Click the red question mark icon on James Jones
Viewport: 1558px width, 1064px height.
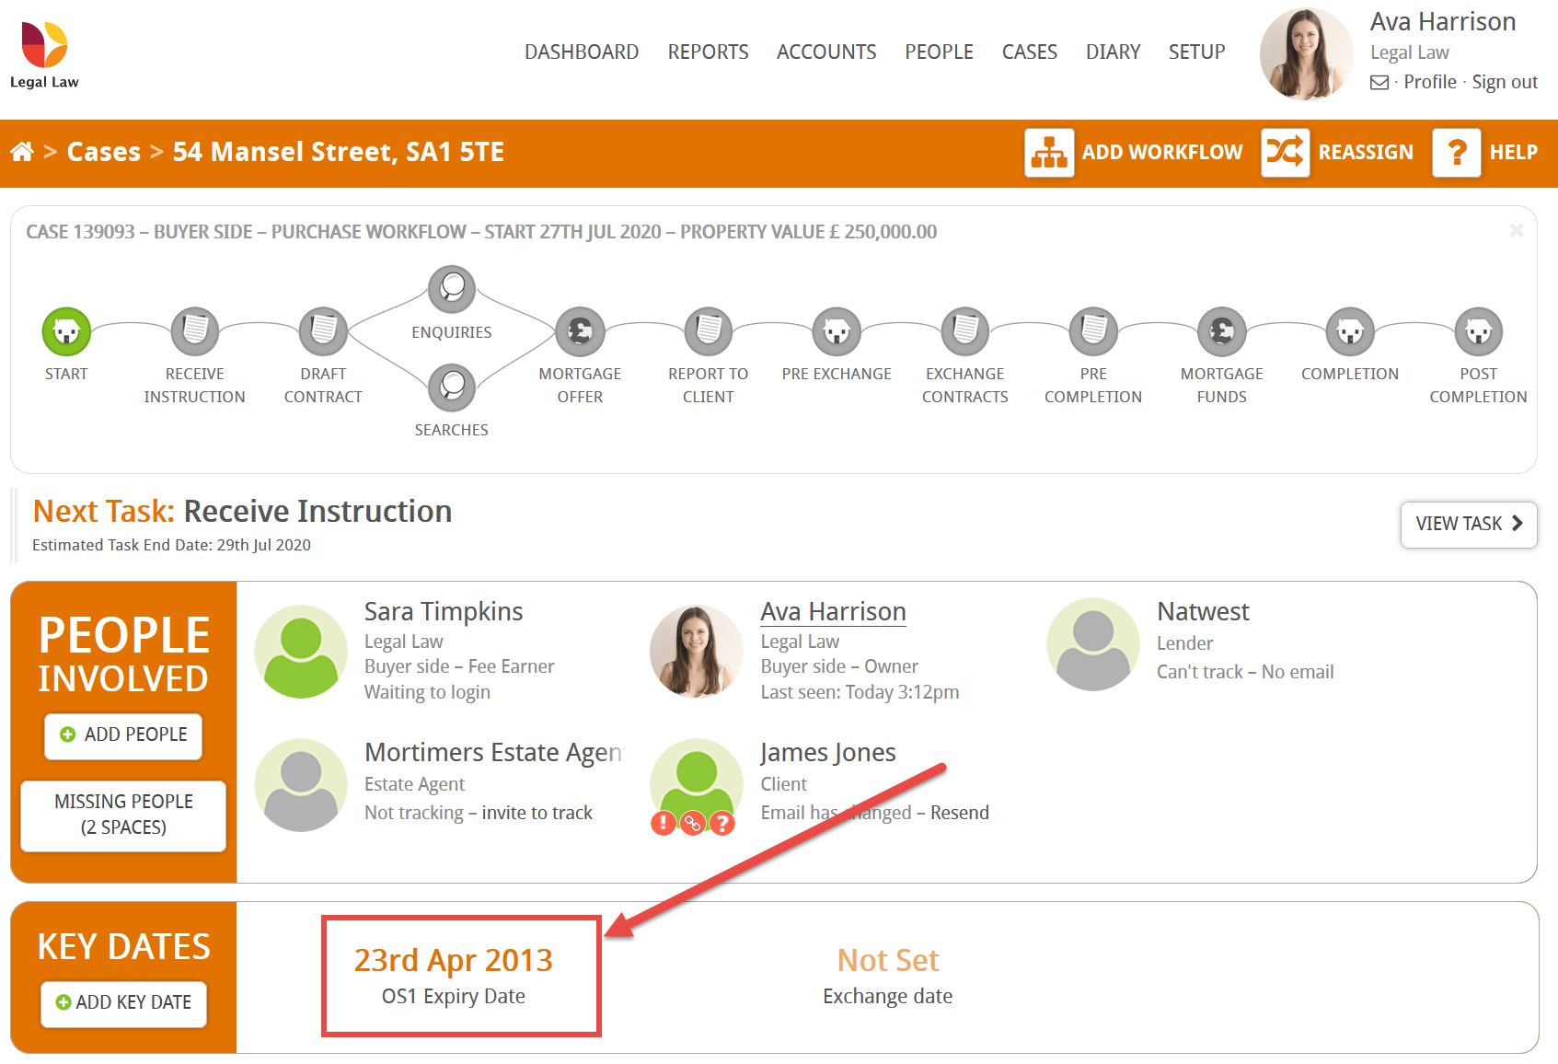click(x=723, y=824)
